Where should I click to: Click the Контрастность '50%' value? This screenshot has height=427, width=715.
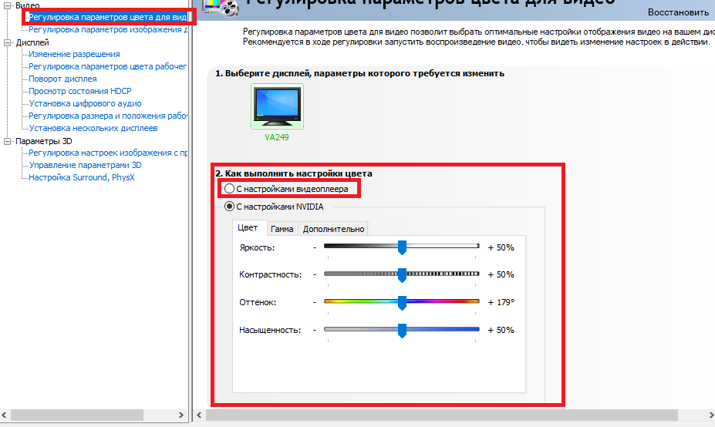click(x=505, y=275)
